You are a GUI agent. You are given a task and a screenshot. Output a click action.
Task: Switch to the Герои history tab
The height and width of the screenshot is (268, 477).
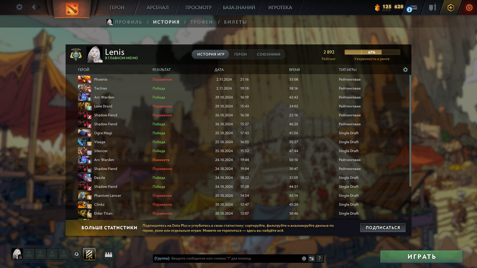pos(240,54)
